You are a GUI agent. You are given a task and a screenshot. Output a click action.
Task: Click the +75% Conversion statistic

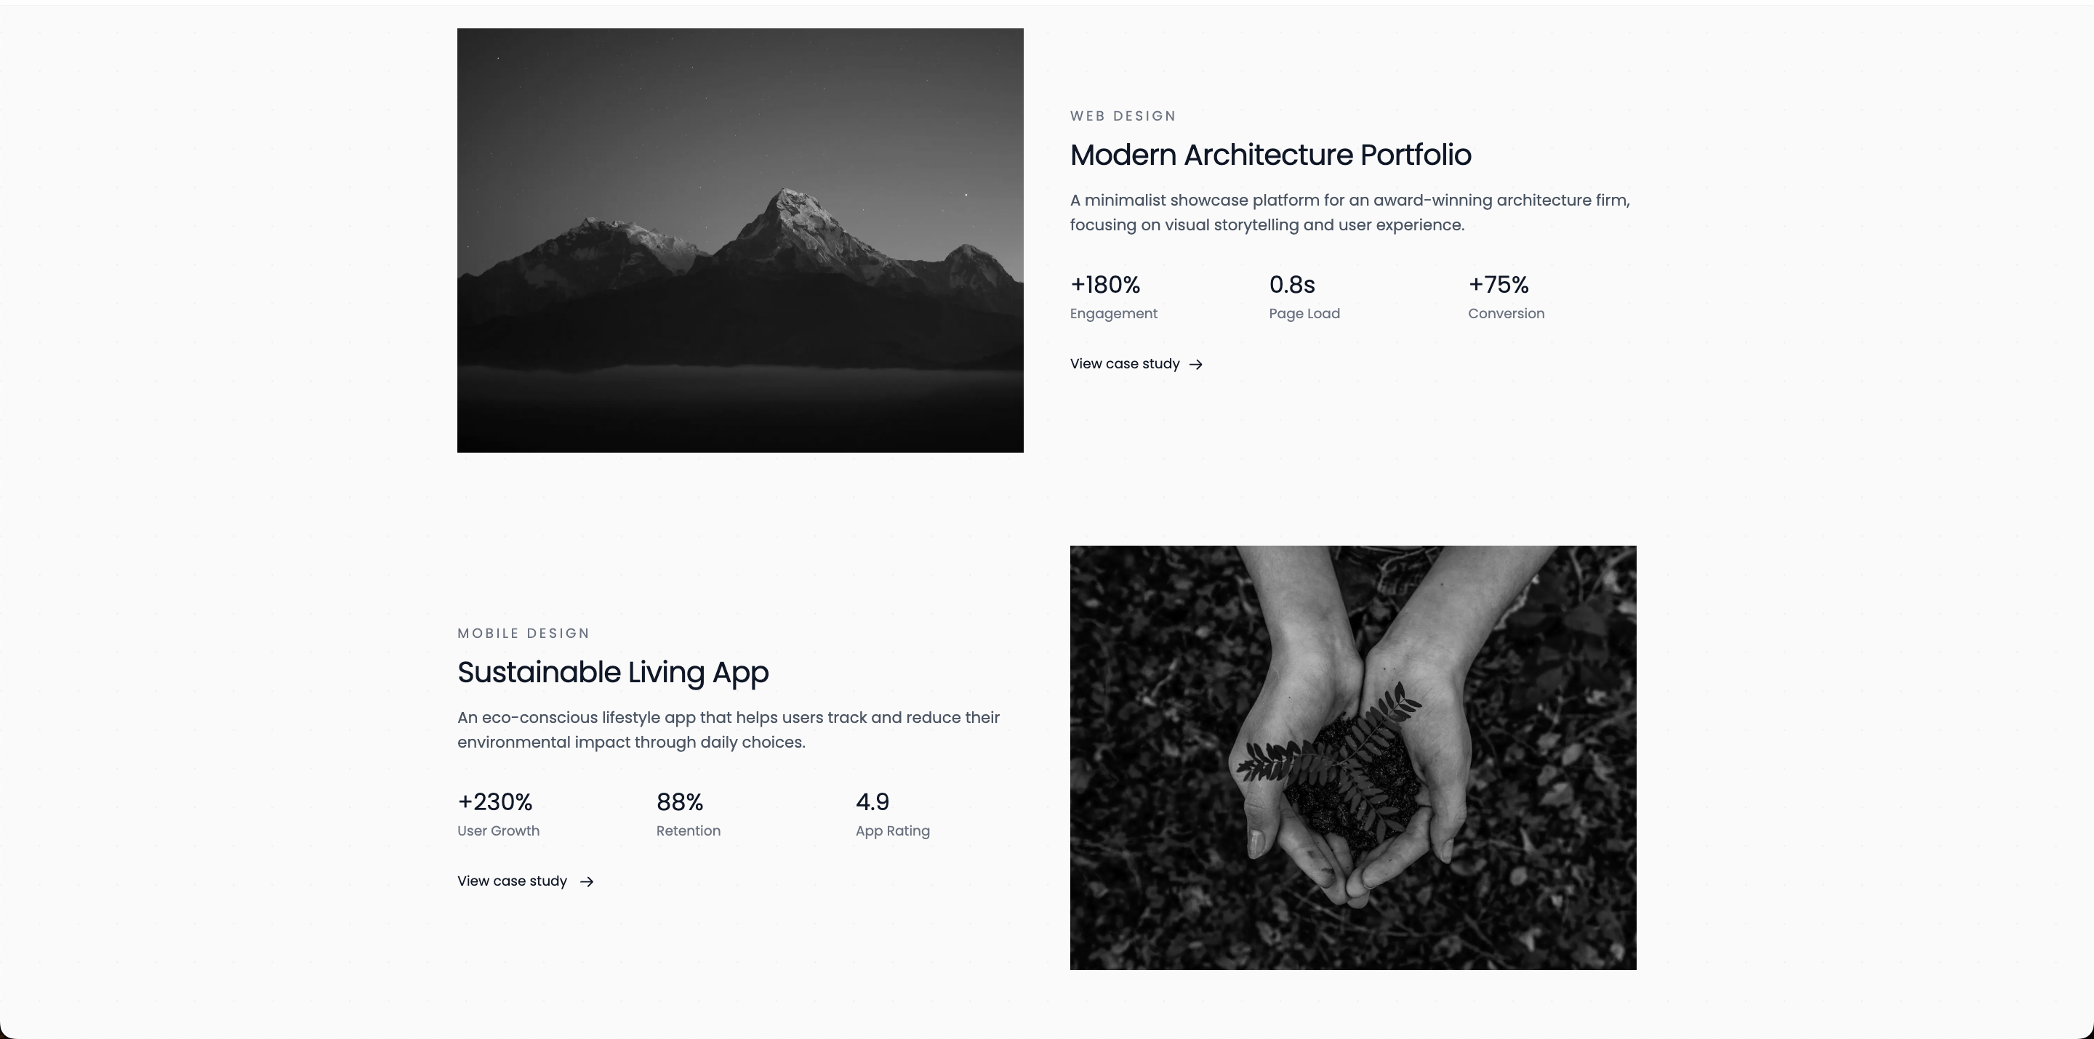pyautogui.click(x=1507, y=297)
